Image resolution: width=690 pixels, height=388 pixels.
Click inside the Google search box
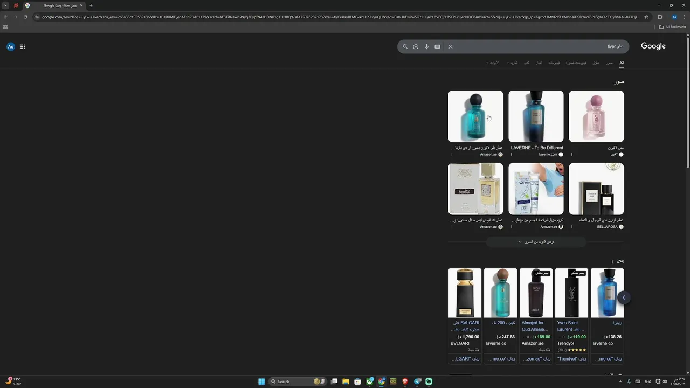pyautogui.click(x=513, y=46)
